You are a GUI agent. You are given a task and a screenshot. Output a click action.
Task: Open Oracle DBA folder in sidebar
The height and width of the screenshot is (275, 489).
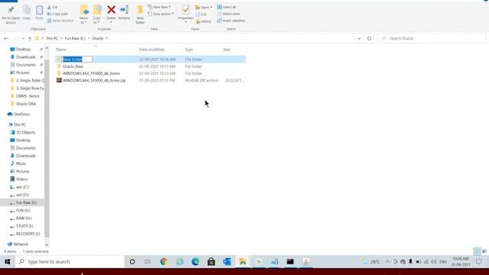(26, 104)
